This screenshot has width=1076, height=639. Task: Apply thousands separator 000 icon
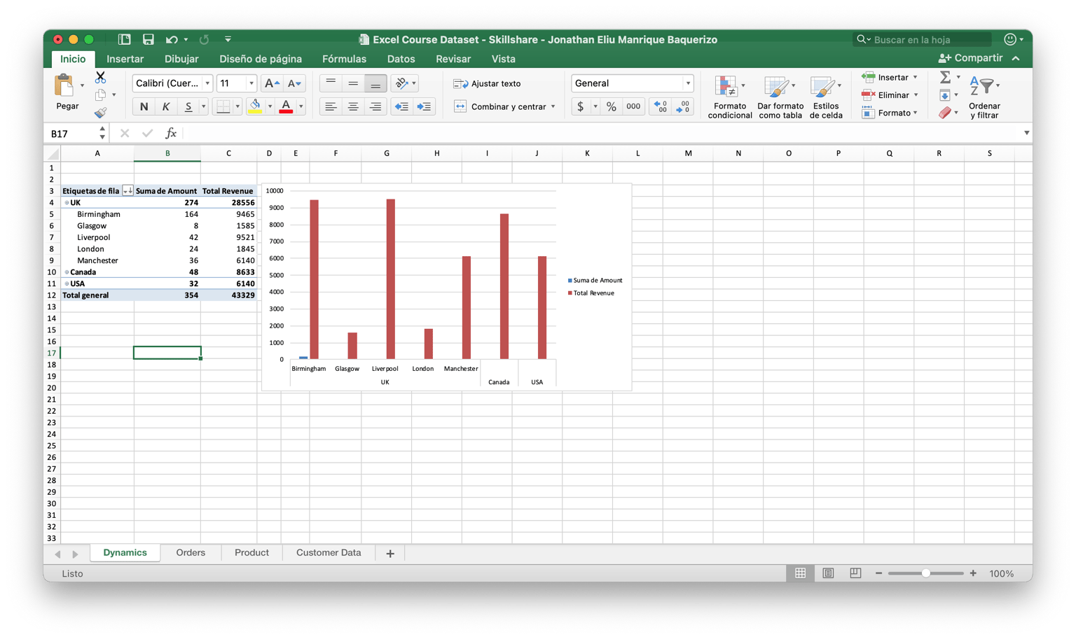633,106
